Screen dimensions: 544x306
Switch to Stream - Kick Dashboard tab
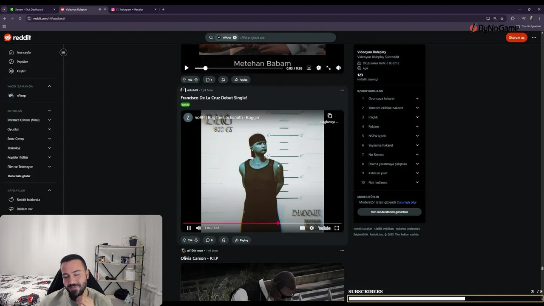tap(33, 9)
